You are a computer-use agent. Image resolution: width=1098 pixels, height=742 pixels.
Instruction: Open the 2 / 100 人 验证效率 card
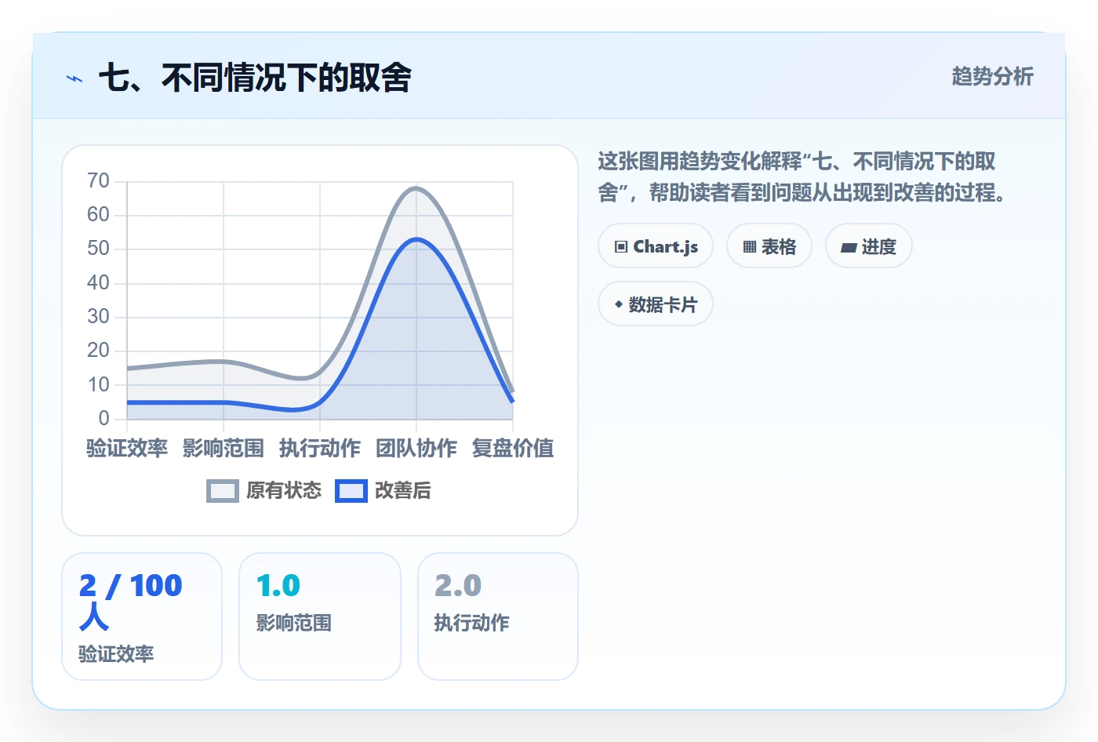pyautogui.click(x=142, y=617)
